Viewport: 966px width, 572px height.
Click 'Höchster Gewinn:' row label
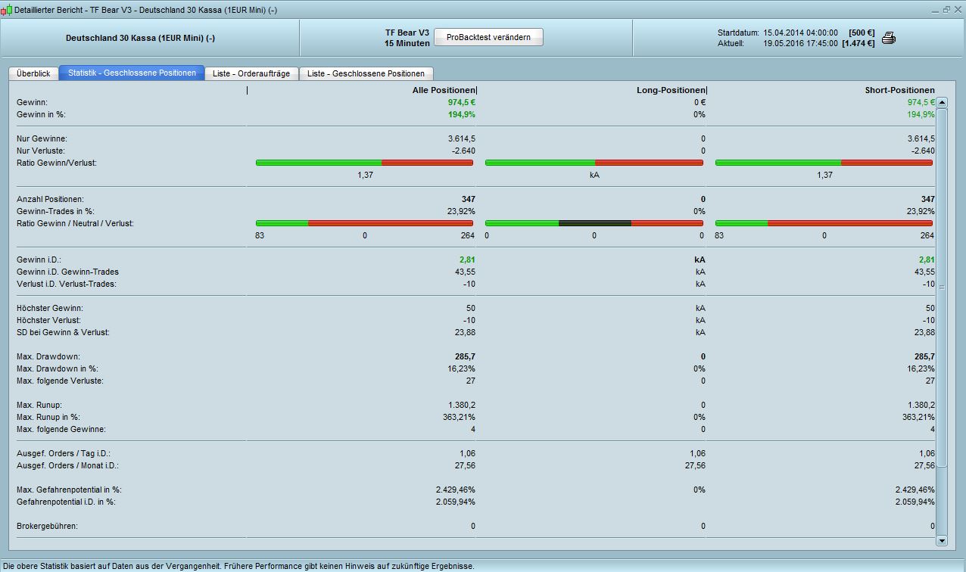point(50,308)
